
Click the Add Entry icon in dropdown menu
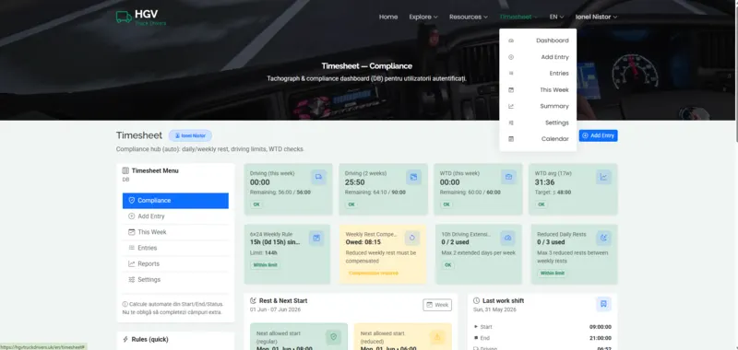tap(511, 57)
